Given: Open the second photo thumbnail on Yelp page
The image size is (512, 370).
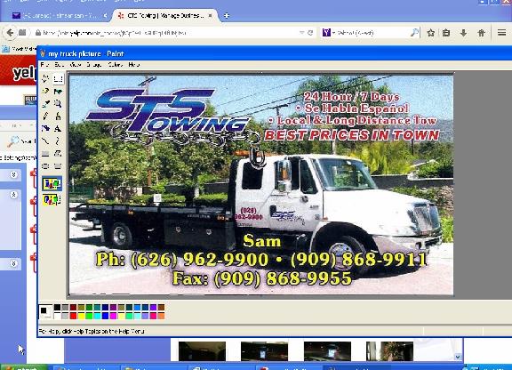Looking at the screenshot, I should click(264, 351).
